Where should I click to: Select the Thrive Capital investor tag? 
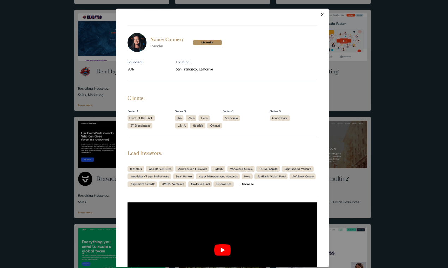[x=268, y=169]
